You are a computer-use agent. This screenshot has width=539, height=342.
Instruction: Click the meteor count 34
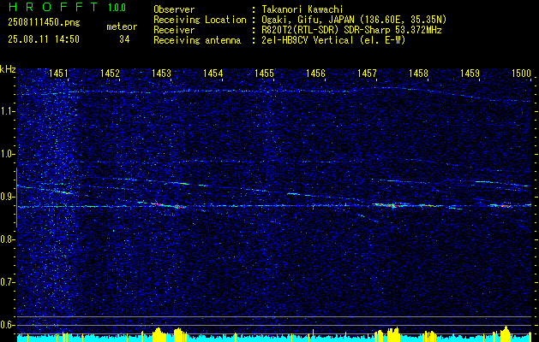(x=124, y=39)
